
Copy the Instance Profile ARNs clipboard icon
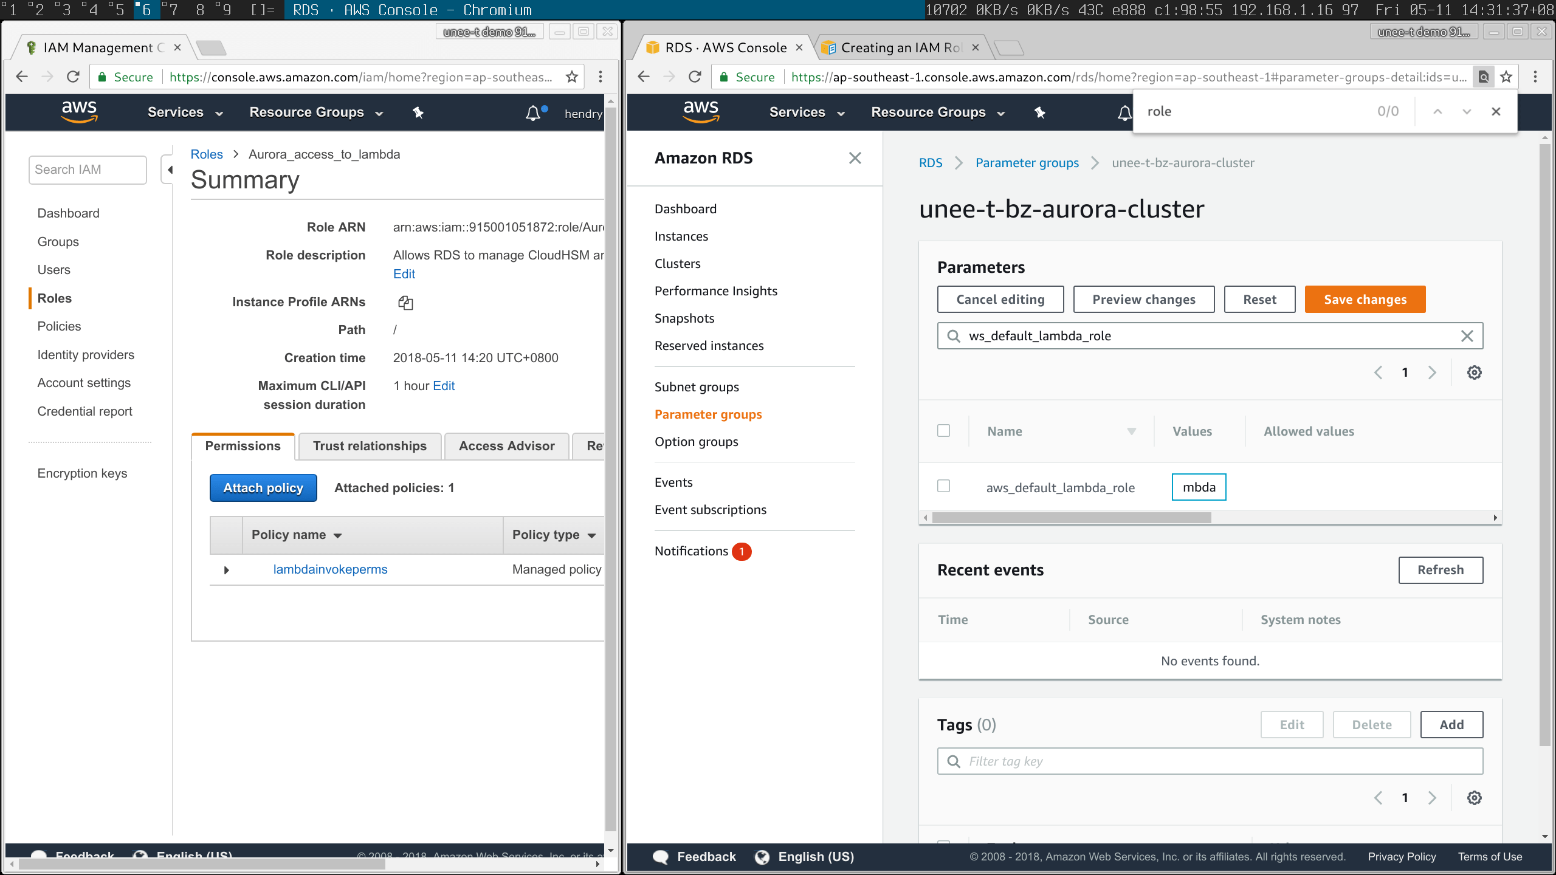coord(405,303)
